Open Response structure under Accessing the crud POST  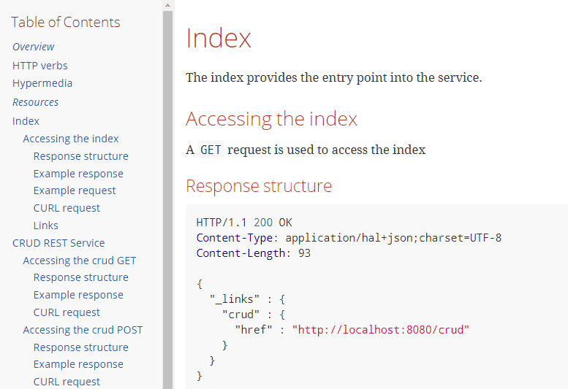(x=80, y=347)
